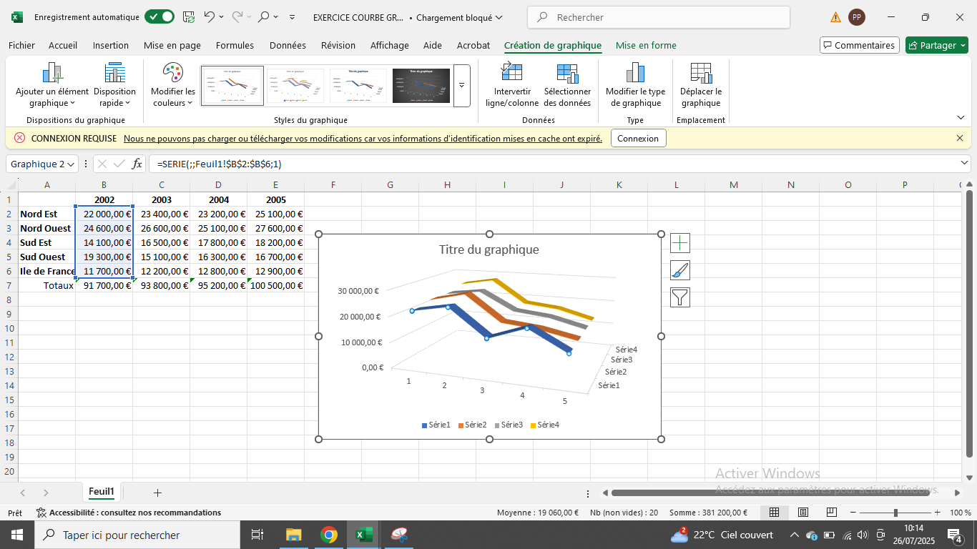Click the Série2 orange legend entry
Image resolution: width=977 pixels, height=549 pixels.
(x=472, y=425)
